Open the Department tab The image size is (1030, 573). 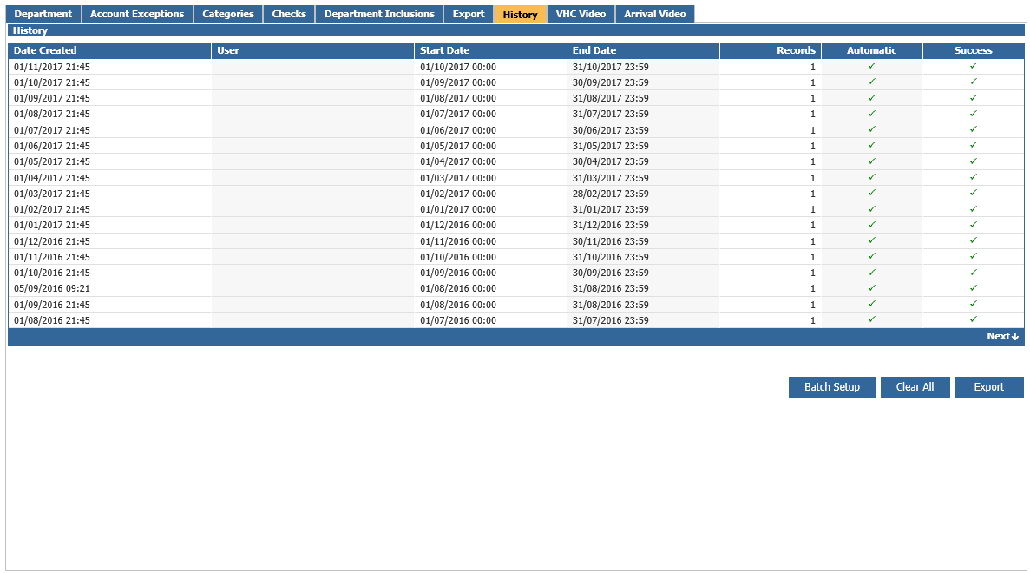coord(43,14)
